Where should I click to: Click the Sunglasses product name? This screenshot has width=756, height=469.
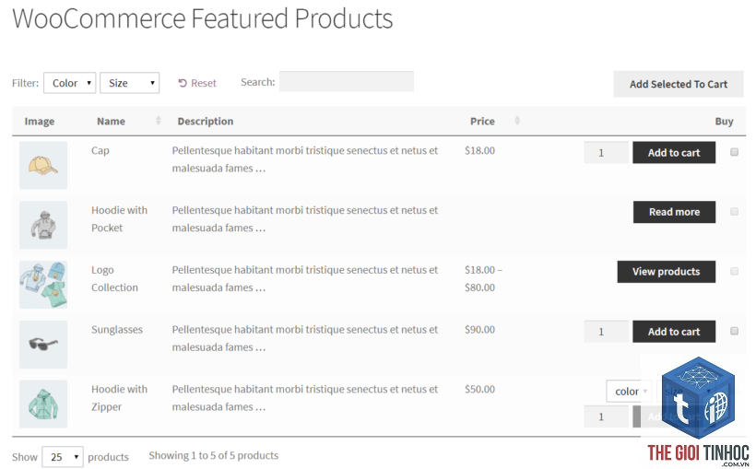click(x=117, y=330)
